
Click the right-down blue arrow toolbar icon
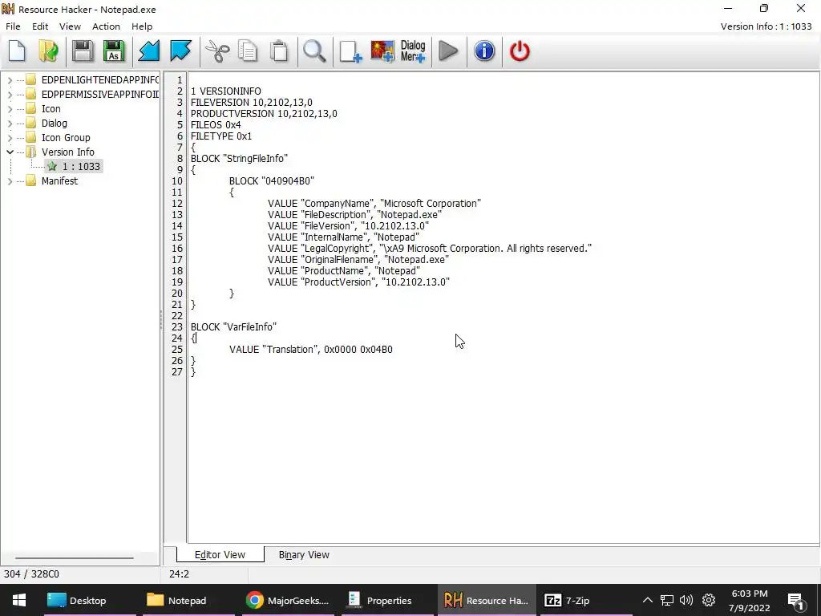180,51
